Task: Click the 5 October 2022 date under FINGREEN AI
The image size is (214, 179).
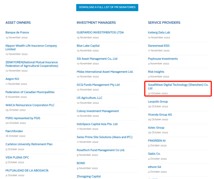Action: (x=157, y=145)
